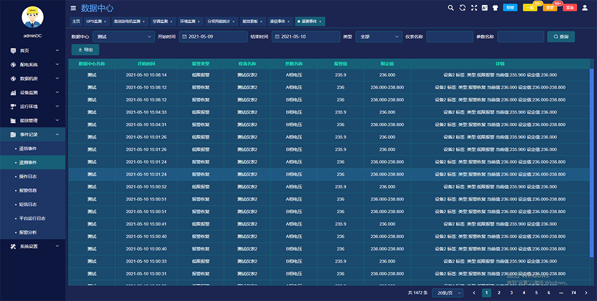
Task: Open the user profile icon
Action: tap(584, 8)
